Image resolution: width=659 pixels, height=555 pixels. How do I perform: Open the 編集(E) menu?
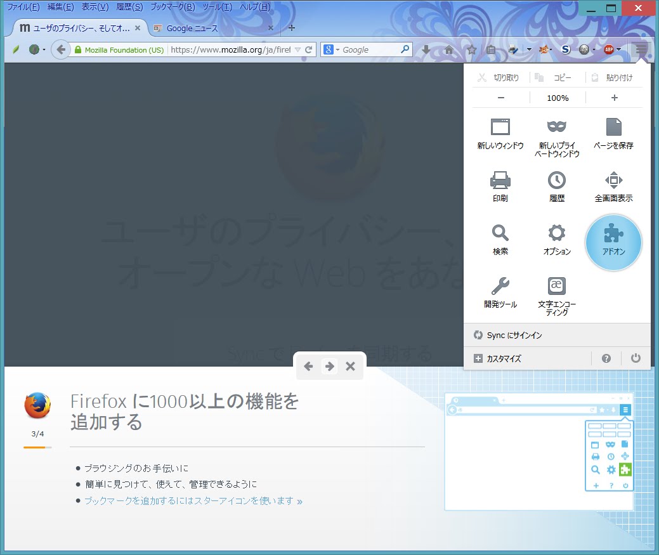[x=60, y=7]
